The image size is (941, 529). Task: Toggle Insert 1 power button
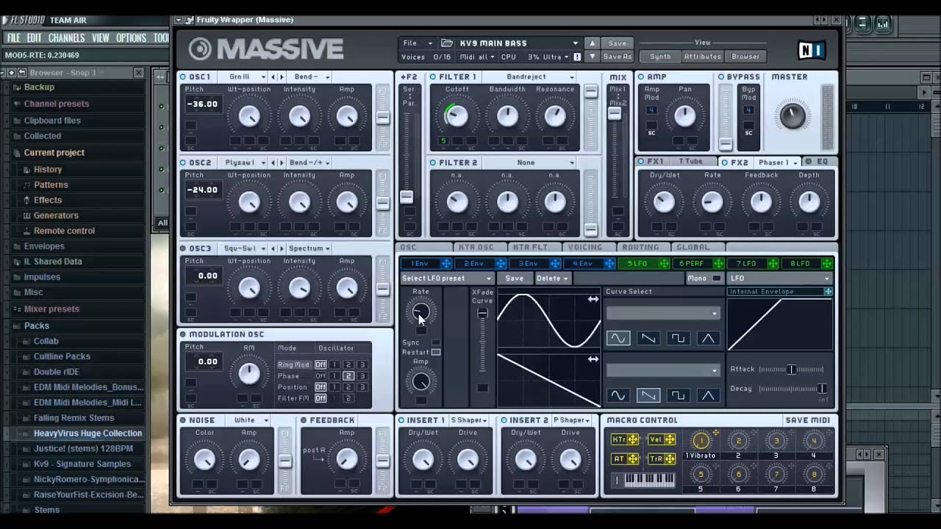pyautogui.click(x=401, y=420)
